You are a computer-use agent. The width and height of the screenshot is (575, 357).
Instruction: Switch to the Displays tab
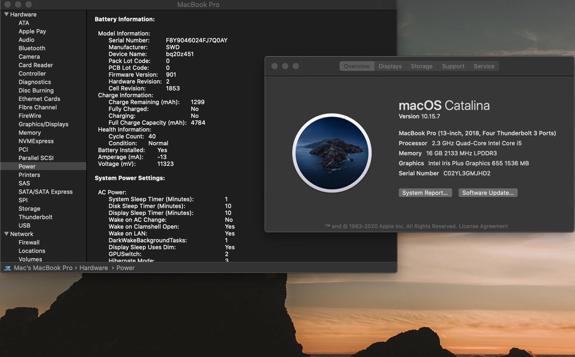[x=390, y=66]
